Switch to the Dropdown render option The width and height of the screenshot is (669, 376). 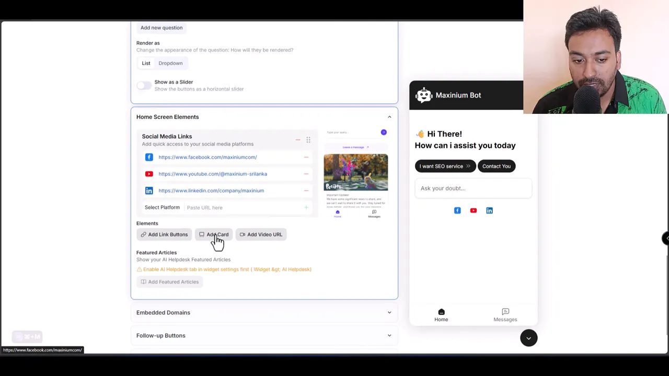[170, 63]
